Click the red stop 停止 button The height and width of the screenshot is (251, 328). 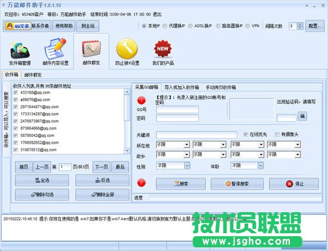click(294, 184)
